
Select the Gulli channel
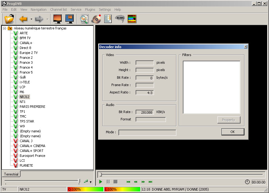pos(23,77)
